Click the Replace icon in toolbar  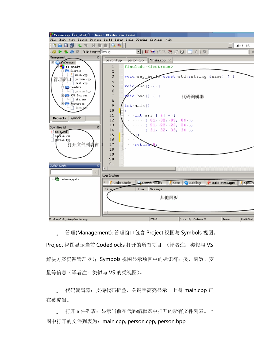pos(119,45)
